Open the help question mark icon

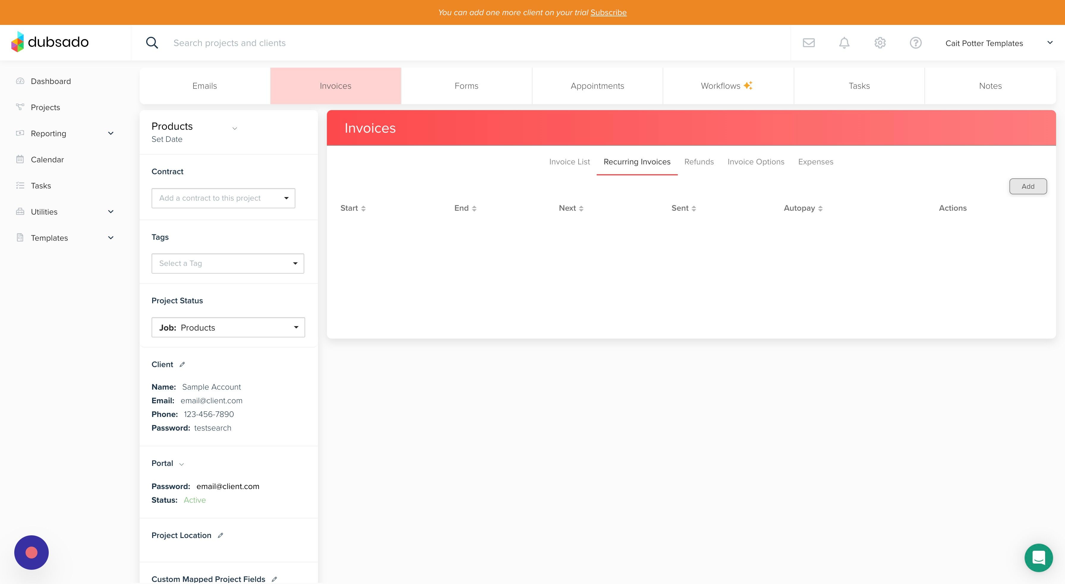point(915,42)
